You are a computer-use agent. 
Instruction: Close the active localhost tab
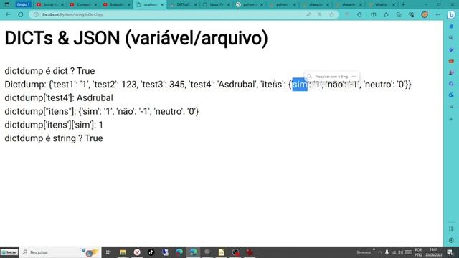point(162,5)
